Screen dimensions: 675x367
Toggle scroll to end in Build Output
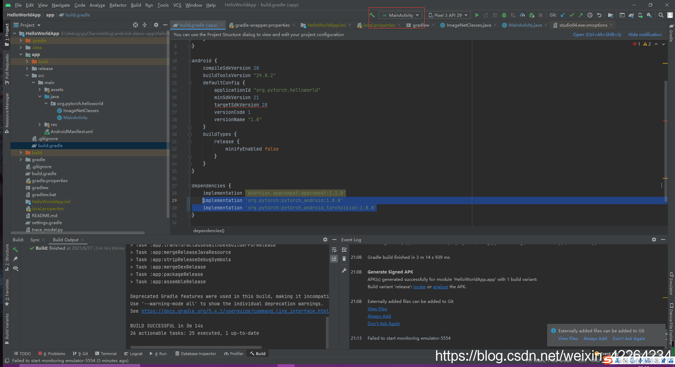point(334,258)
